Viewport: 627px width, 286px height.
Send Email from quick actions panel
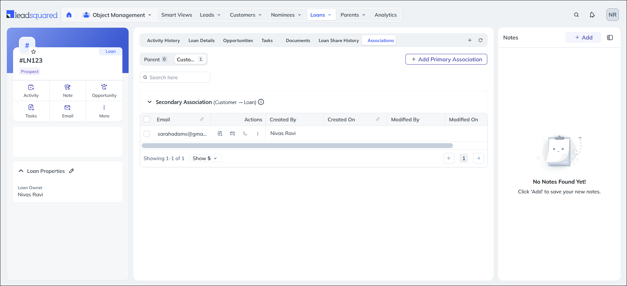(68, 111)
